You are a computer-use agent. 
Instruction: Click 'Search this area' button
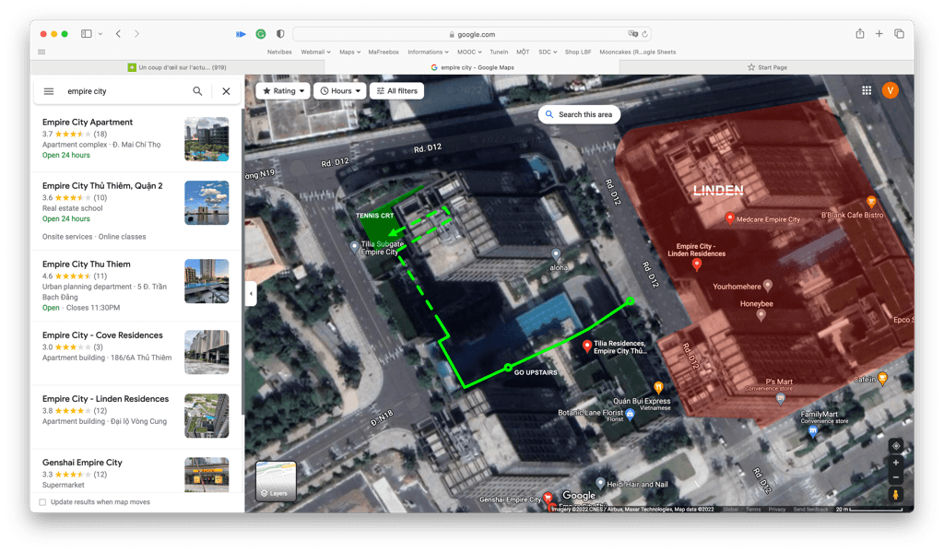click(x=579, y=114)
